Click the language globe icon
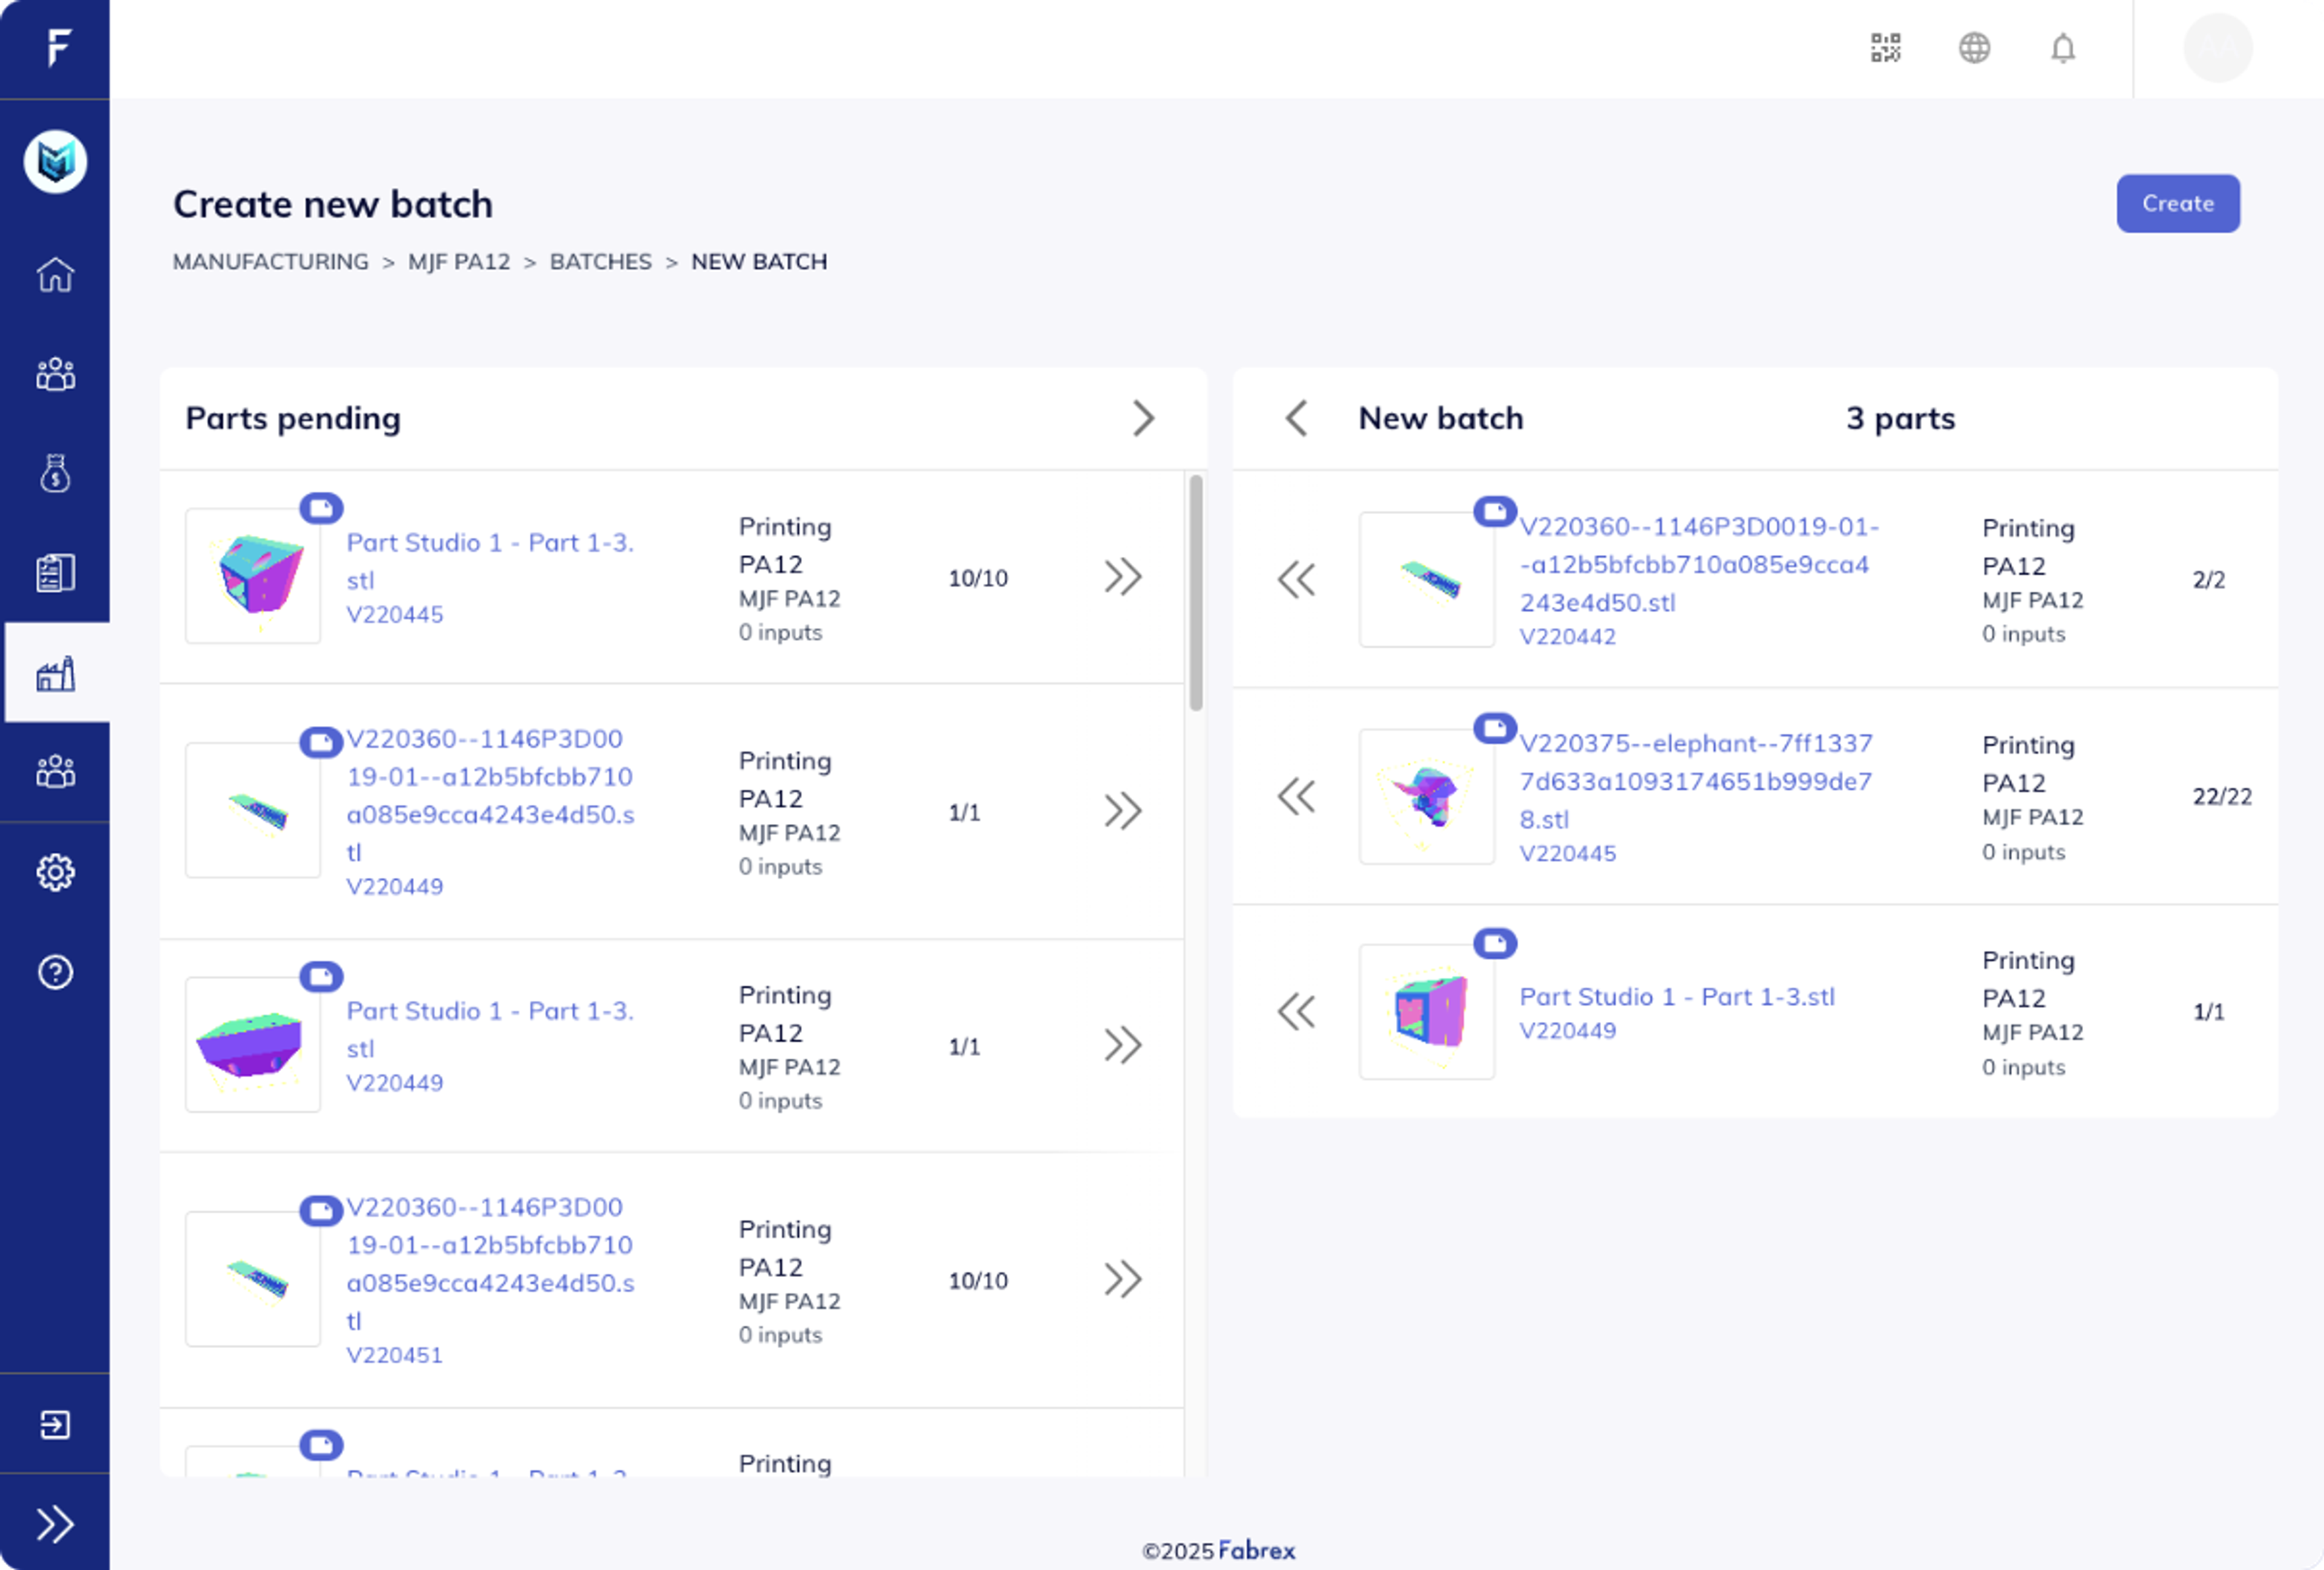The image size is (2324, 1570). [1974, 47]
